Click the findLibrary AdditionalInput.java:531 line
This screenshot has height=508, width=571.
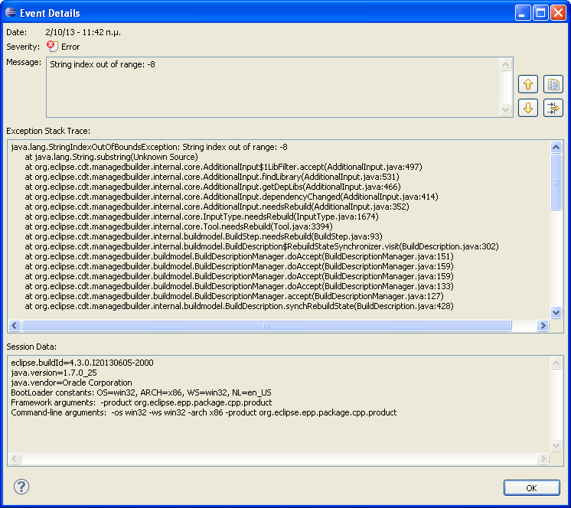point(212,177)
